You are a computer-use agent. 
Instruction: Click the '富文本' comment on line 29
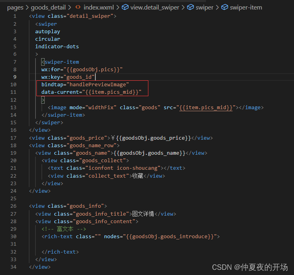click(x=64, y=229)
